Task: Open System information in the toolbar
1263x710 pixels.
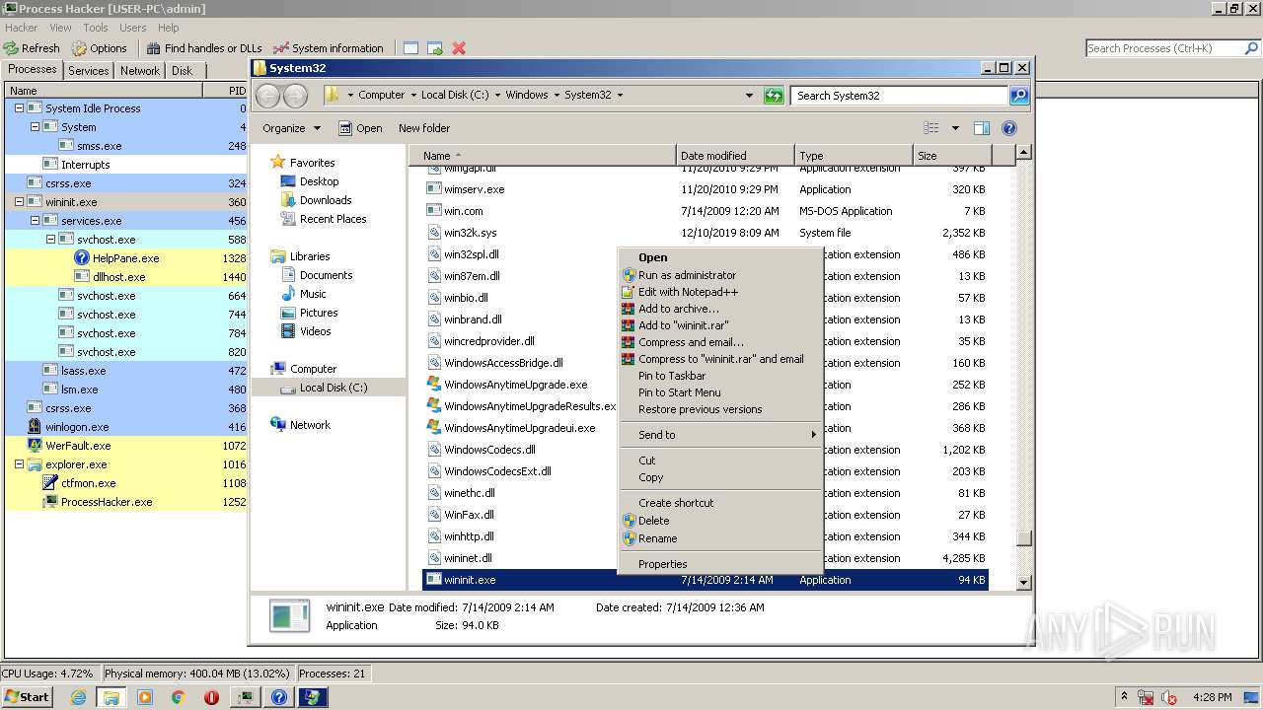Action: coord(329,47)
